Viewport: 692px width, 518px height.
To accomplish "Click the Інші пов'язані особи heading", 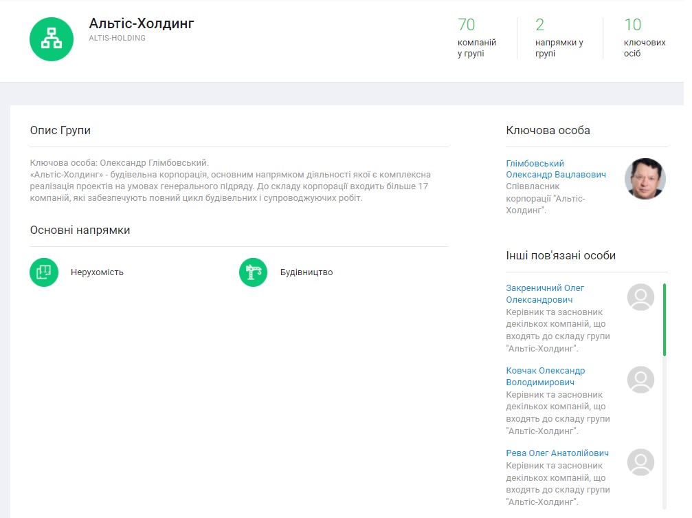I will tap(561, 256).
